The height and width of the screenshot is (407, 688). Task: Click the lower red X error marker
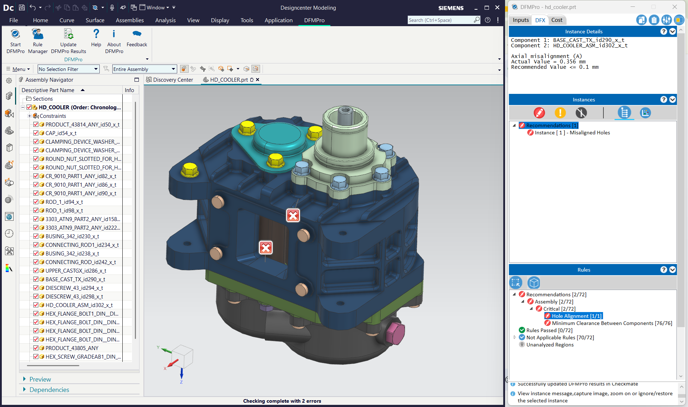[x=266, y=248]
